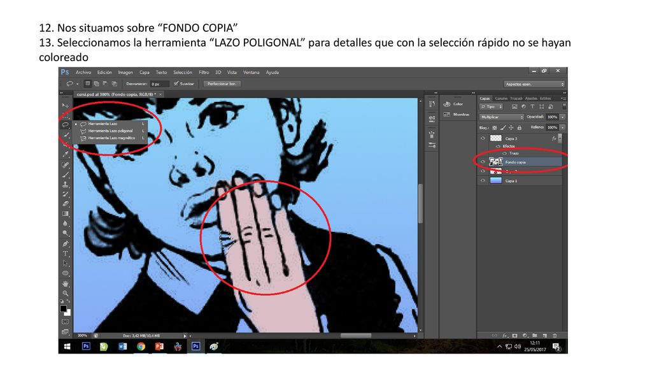This screenshot has width=652, height=367.
Task: Open the blending mode Multiplicar dropdown
Action: coord(502,117)
